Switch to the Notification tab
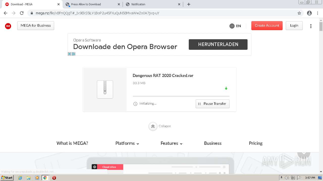The height and width of the screenshot is (181, 323). 153,4
